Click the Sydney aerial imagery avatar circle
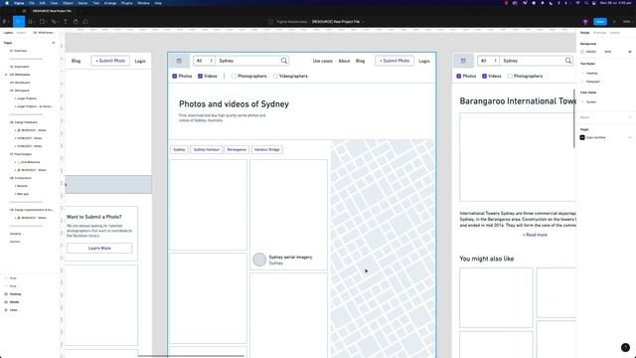 coord(259,260)
